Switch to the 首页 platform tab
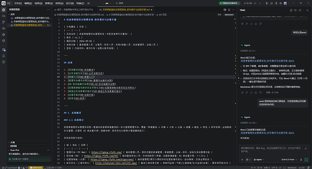Viewport: 312px width, 169px height. (x=75, y=10)
